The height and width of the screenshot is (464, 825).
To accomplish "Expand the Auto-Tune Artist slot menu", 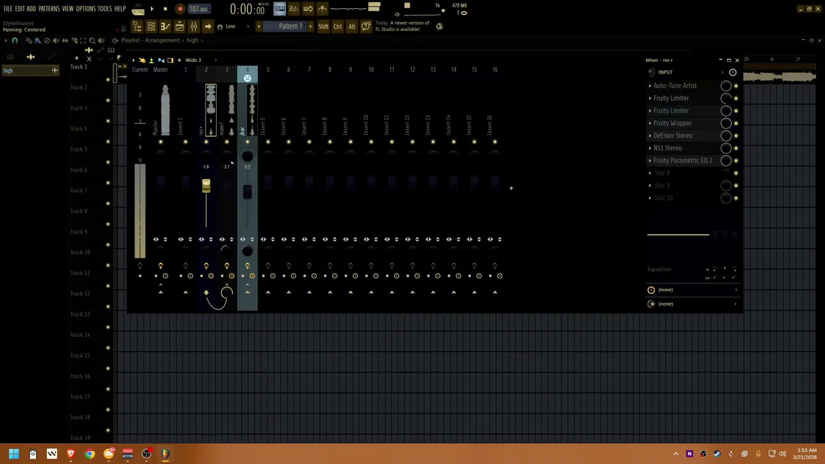I will [x=650, y=86].
